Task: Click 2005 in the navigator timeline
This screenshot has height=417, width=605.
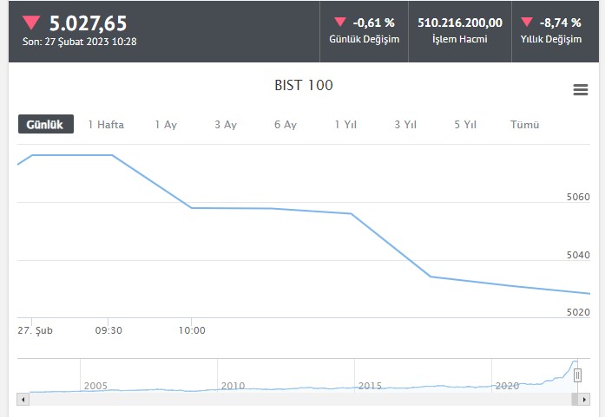Action: pos(95,386)
